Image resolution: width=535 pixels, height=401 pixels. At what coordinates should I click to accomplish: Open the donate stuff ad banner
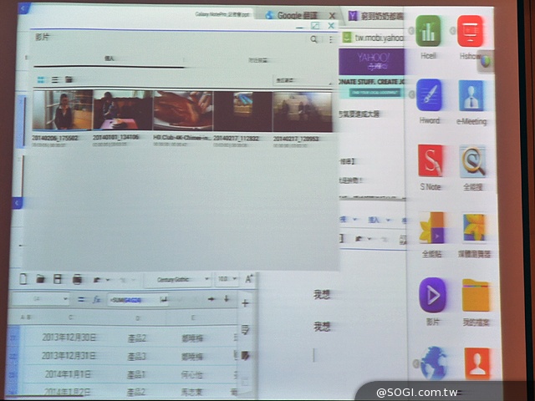[x=373, y=88]
